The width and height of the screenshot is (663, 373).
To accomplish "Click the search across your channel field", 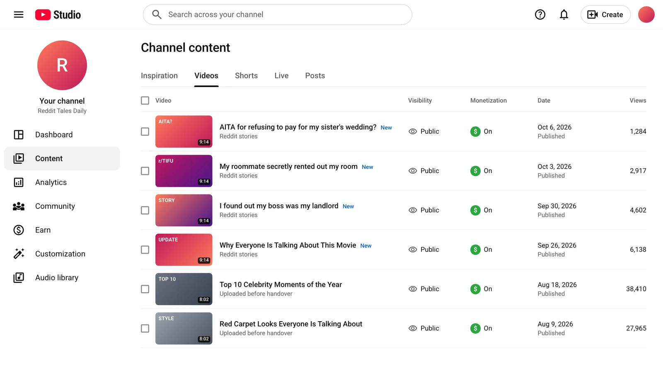I will [x=278, y=15].
